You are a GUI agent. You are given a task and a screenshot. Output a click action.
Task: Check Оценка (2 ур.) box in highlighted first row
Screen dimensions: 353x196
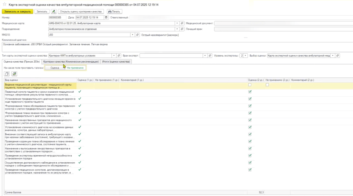coord(250,85)
